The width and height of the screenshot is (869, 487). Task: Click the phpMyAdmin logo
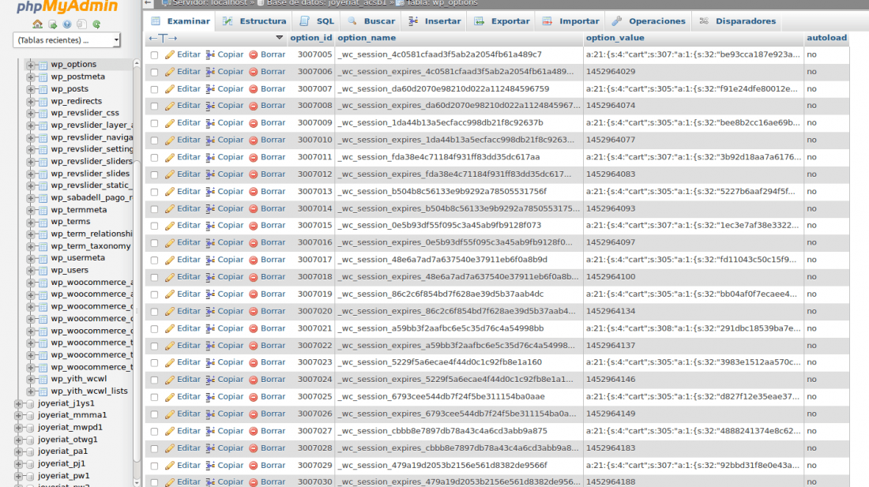[67, 6]
